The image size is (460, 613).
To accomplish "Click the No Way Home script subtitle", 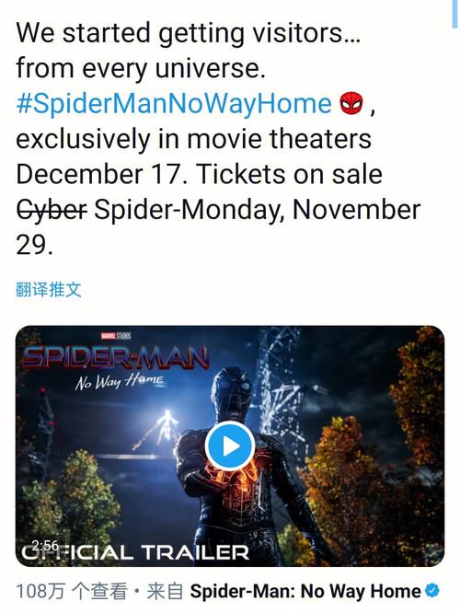I will point(120,381).
